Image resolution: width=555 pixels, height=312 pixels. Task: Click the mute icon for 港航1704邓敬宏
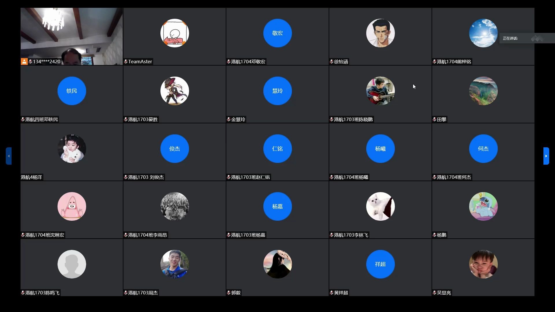[x=230, y=61]
